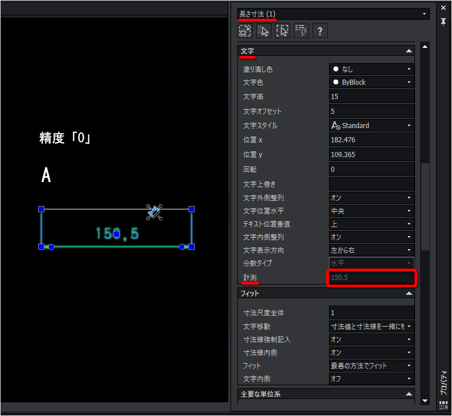Click the top-left blue grip of dimension
Image resolution: width=452 pixels, height=416 pixels.
click(x=41, y=209)
